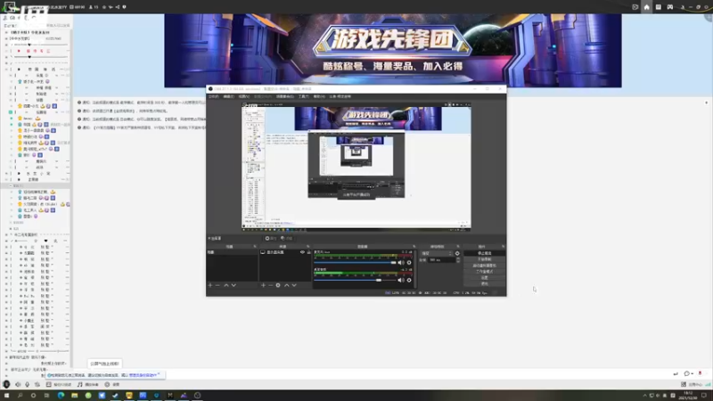Viewport: 713px width, 401px height.
Task: Add a new scene in OBS Scenes panel
Action: tap(210, 285)
